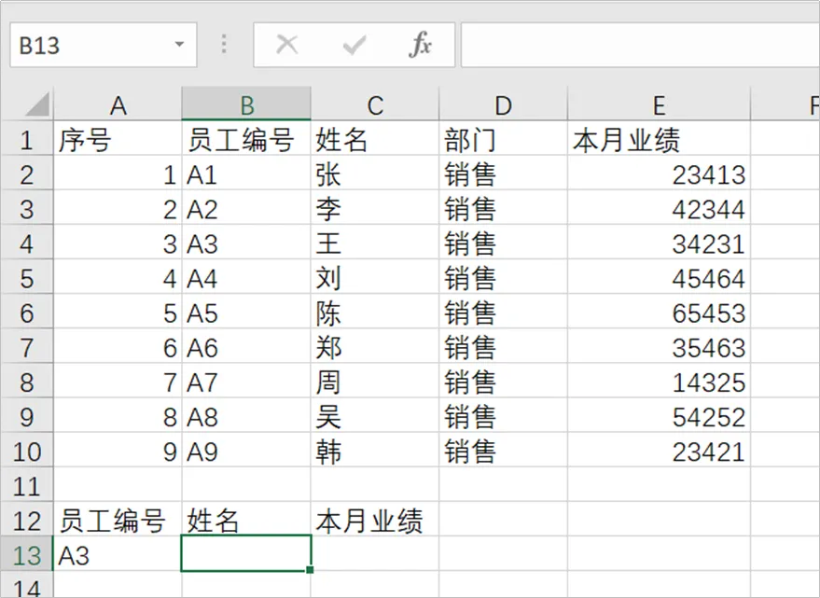Click cell B3 with employee ID A2
820x598 pixels.
point(246,208)
